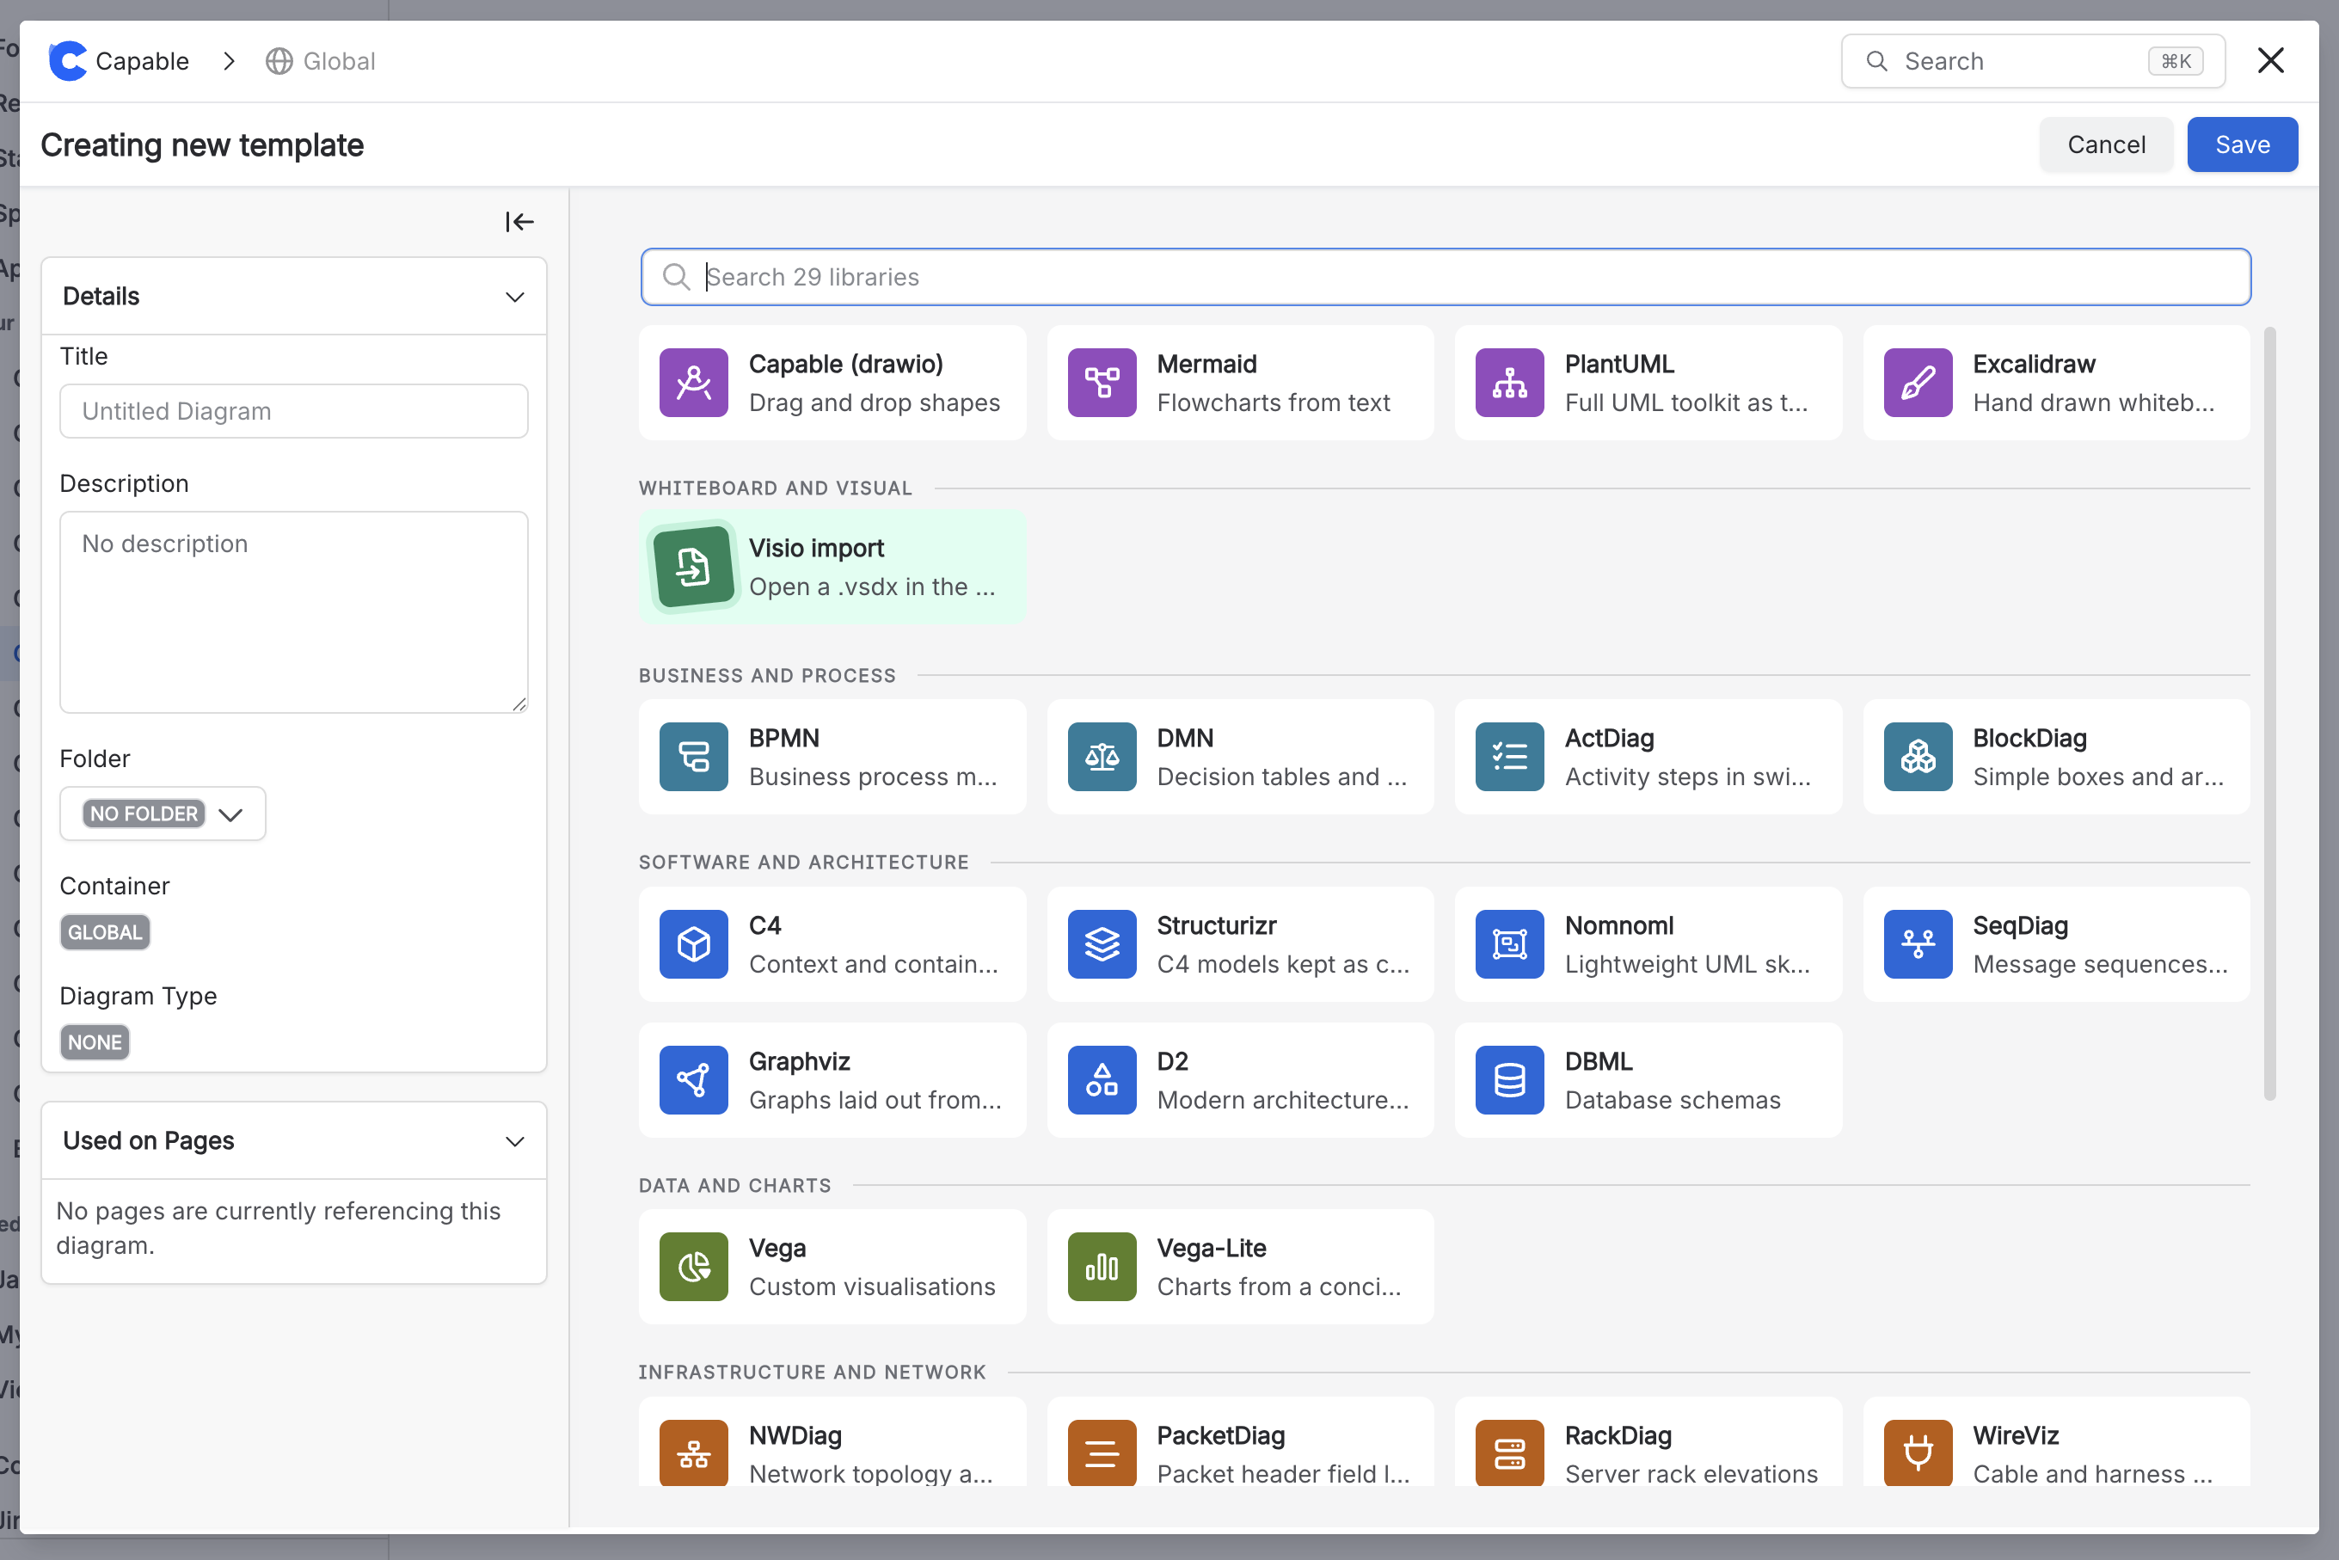2339x1560 pixels.
Task: Save the new template
Action: click(x=2242, y=144)
